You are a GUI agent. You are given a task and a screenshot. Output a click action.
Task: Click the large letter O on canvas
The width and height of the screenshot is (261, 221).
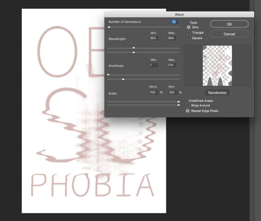(x=57, y=52)
